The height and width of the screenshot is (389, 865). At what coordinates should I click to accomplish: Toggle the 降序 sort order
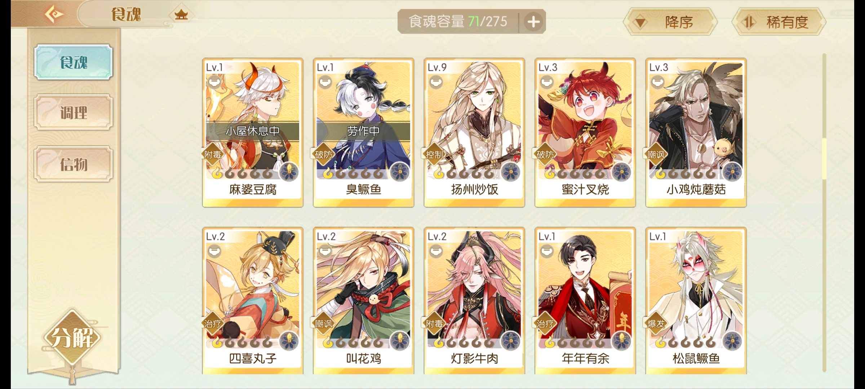670,22
